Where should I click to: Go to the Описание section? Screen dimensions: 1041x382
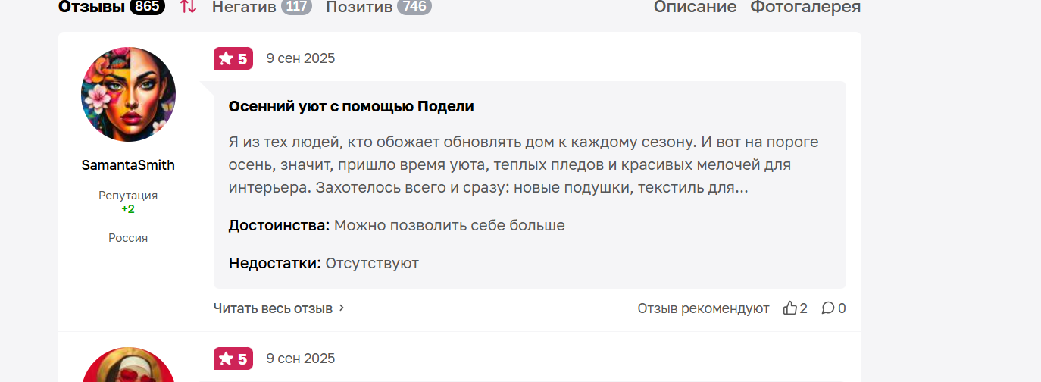click(x=695, y=7)
